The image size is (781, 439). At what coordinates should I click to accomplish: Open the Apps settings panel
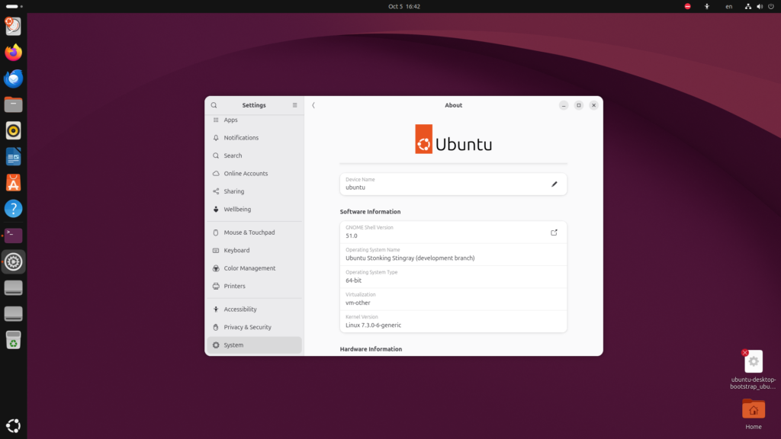(254, 120)
